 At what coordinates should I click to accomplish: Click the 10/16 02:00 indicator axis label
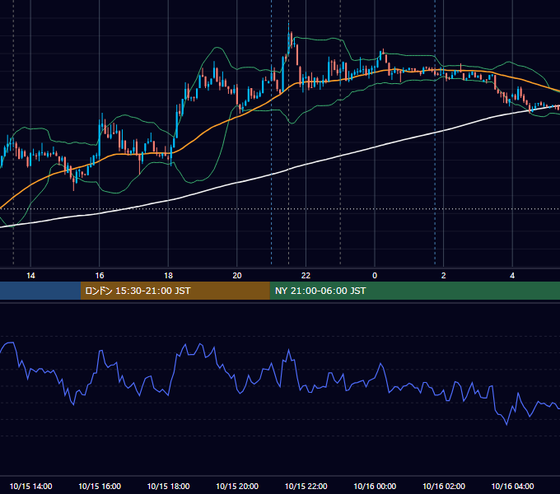[x=444, y=486]
